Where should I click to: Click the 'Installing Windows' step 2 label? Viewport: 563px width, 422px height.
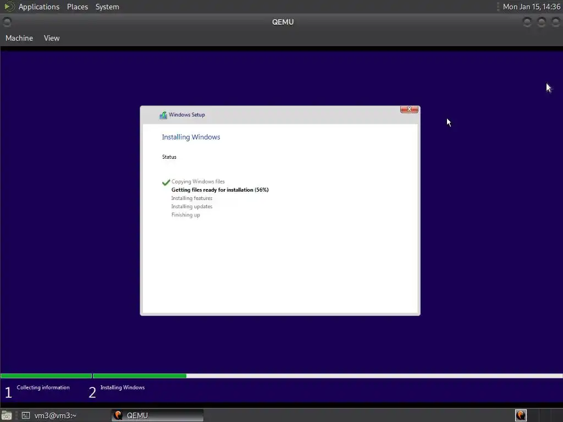pos(123,387)
